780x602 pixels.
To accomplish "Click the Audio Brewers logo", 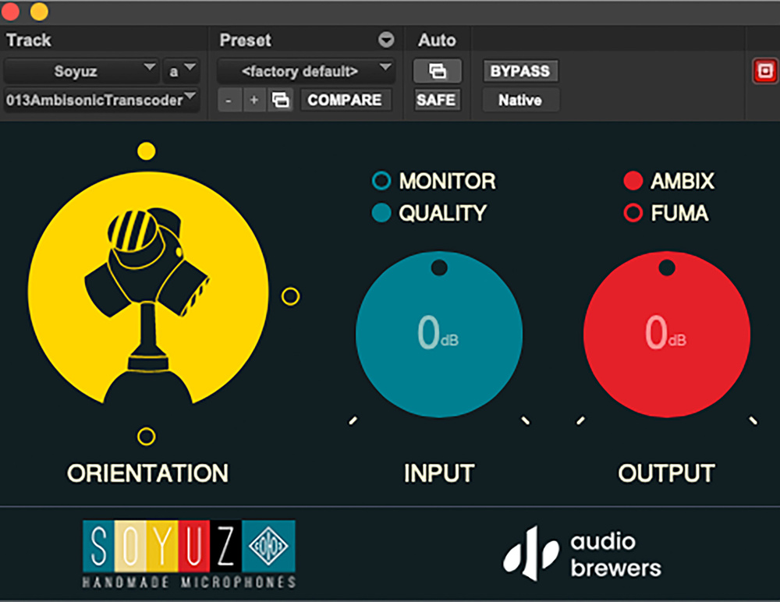I will 582,554.
